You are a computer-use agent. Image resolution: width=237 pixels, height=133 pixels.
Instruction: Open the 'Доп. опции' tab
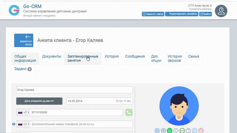point(156,58)
